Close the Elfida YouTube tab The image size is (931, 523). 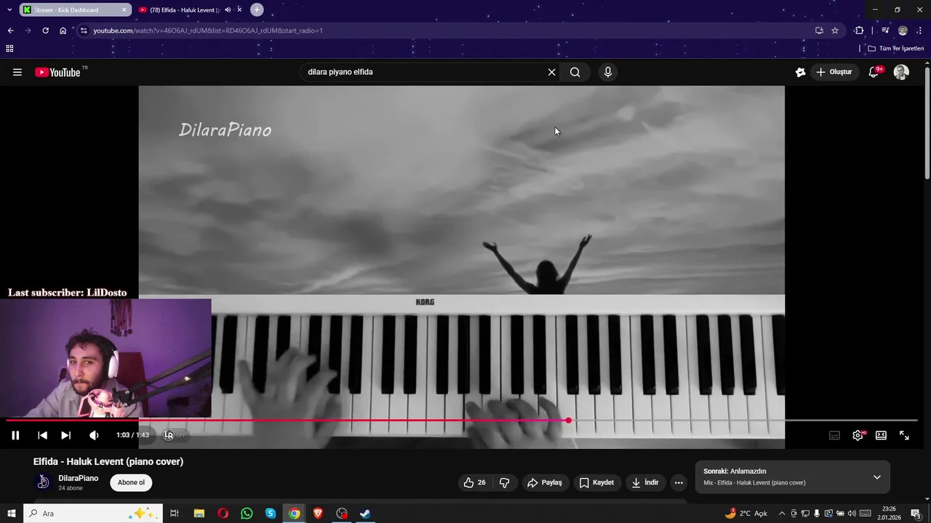pos(239,9)
